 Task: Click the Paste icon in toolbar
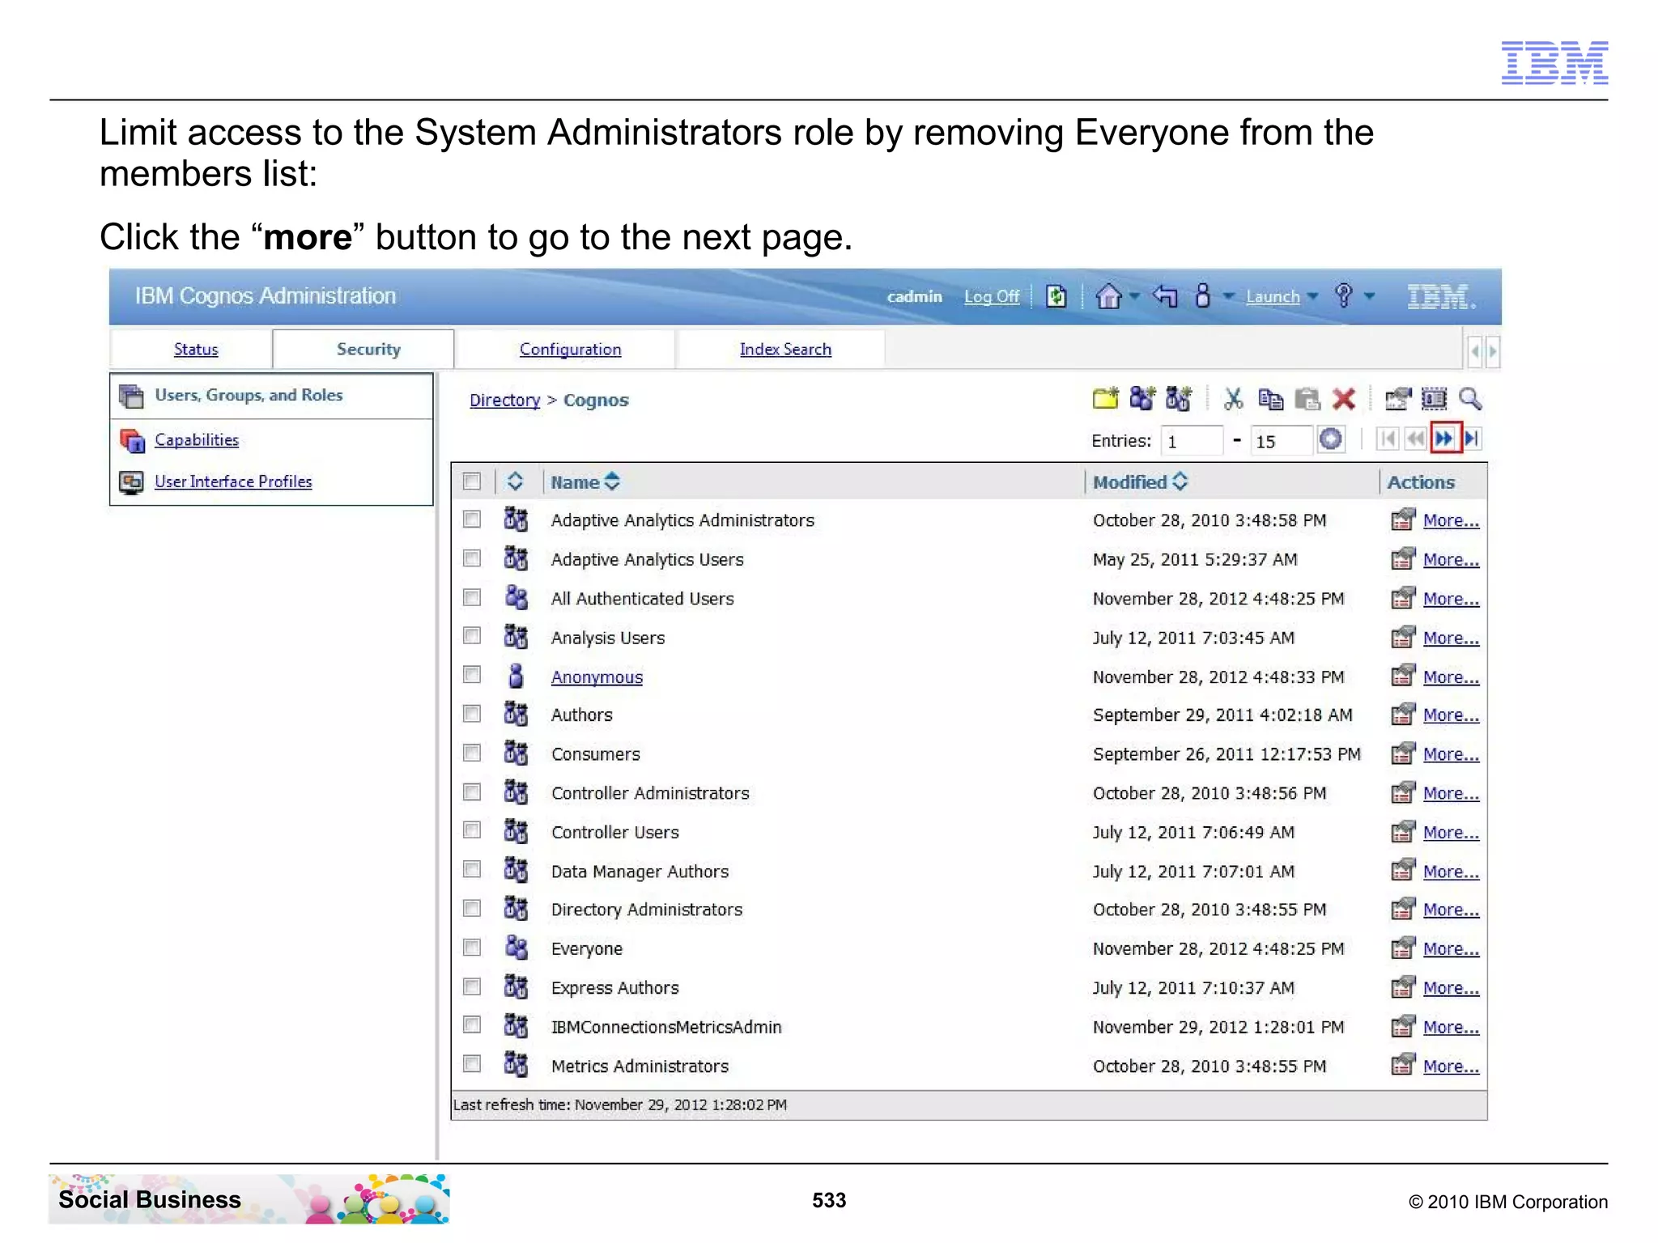1307,398
